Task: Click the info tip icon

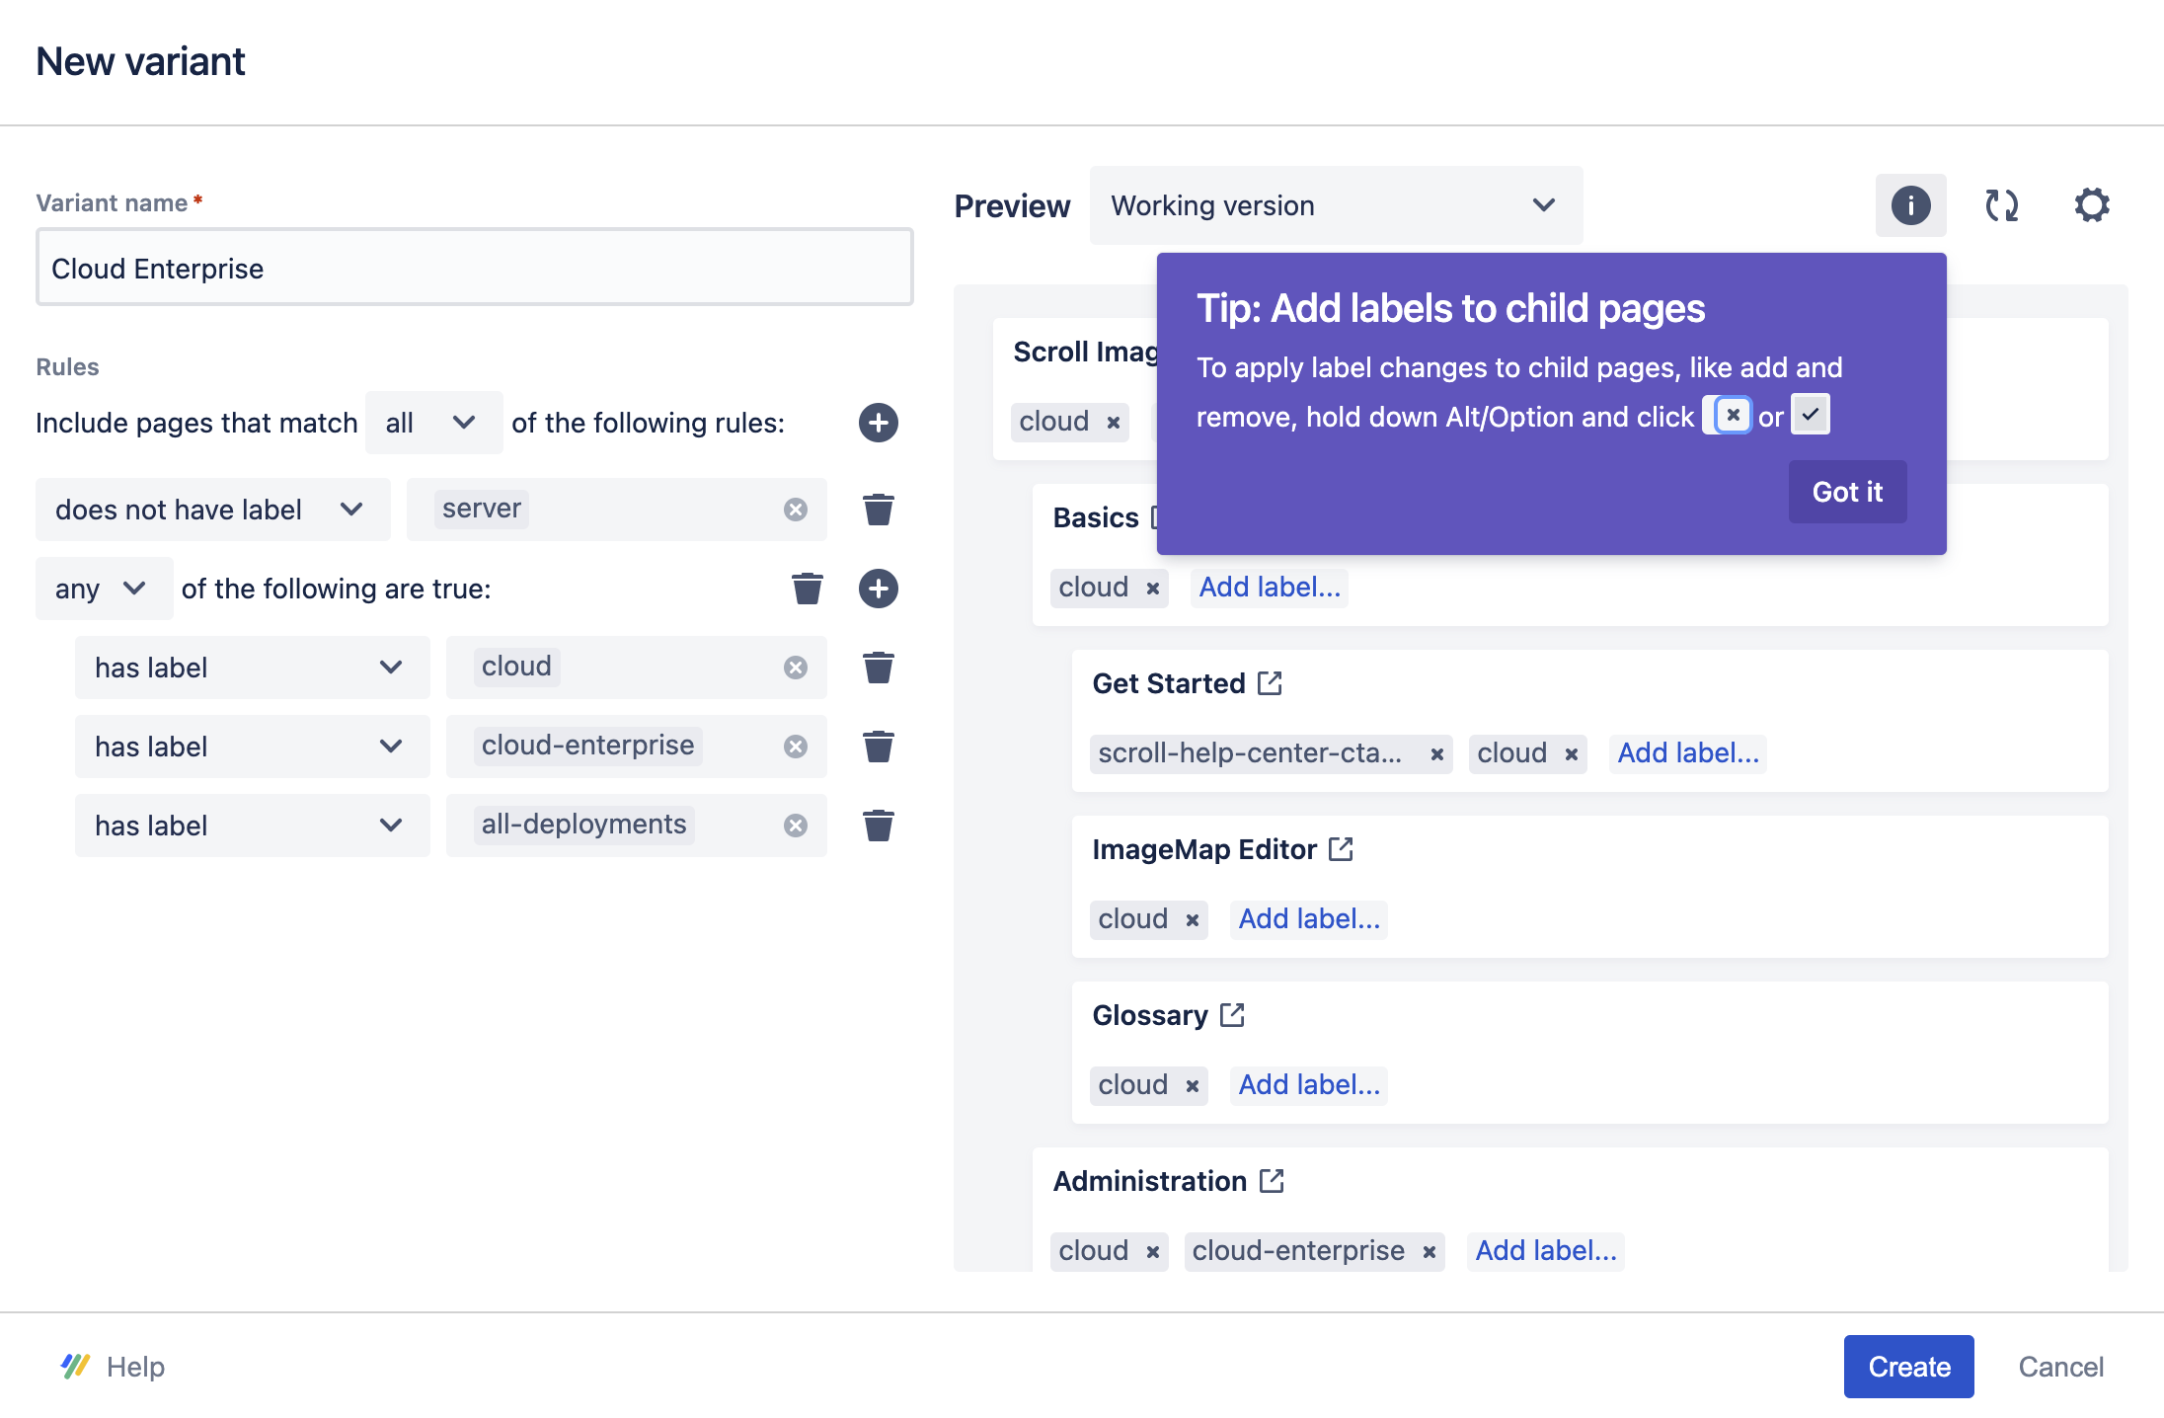Action: (x=1910, y=205)
